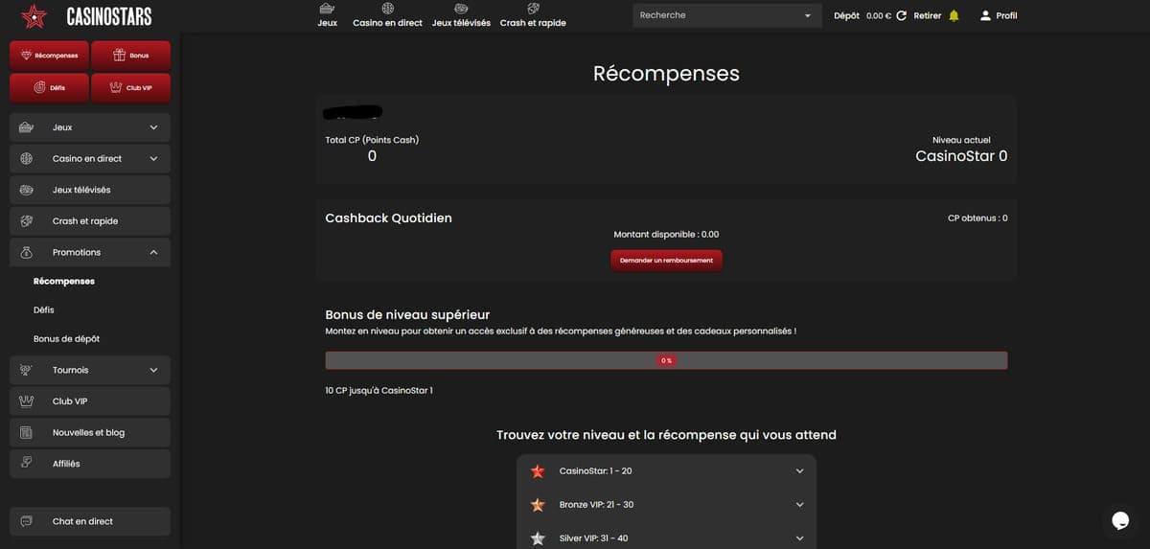The width and height of the screenshot is (1150, 549).
Task: Click the CP obtenus : 0 text
Action: (977, 218)
